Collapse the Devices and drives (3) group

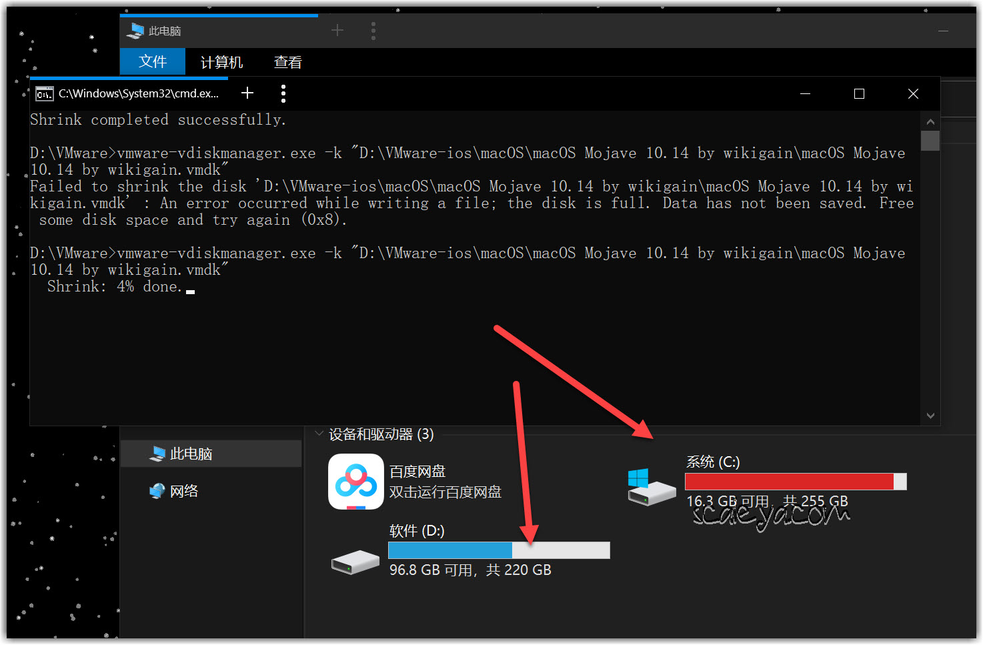point(319,434)
